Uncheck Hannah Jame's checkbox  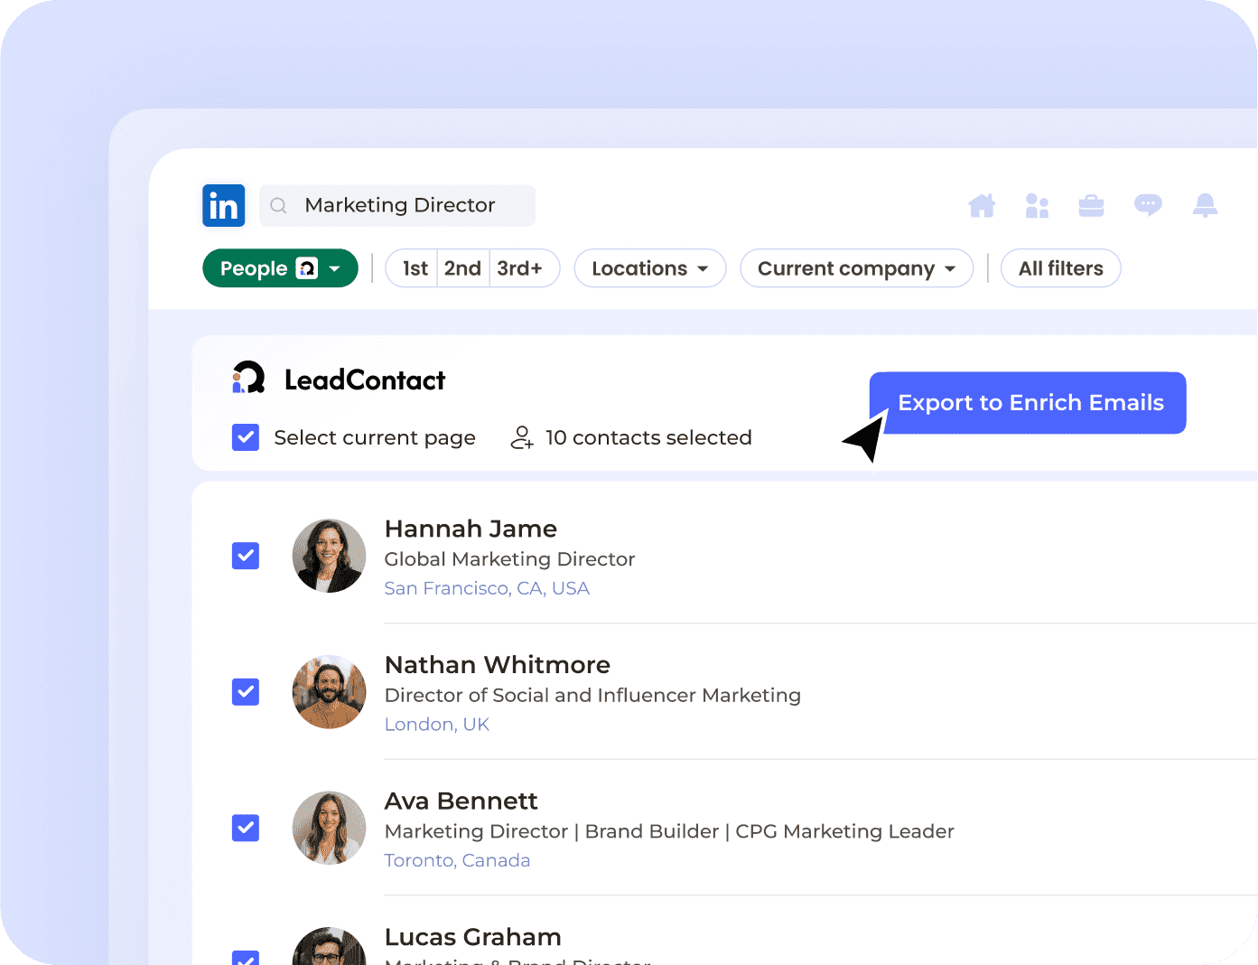[x=246, y=556]
